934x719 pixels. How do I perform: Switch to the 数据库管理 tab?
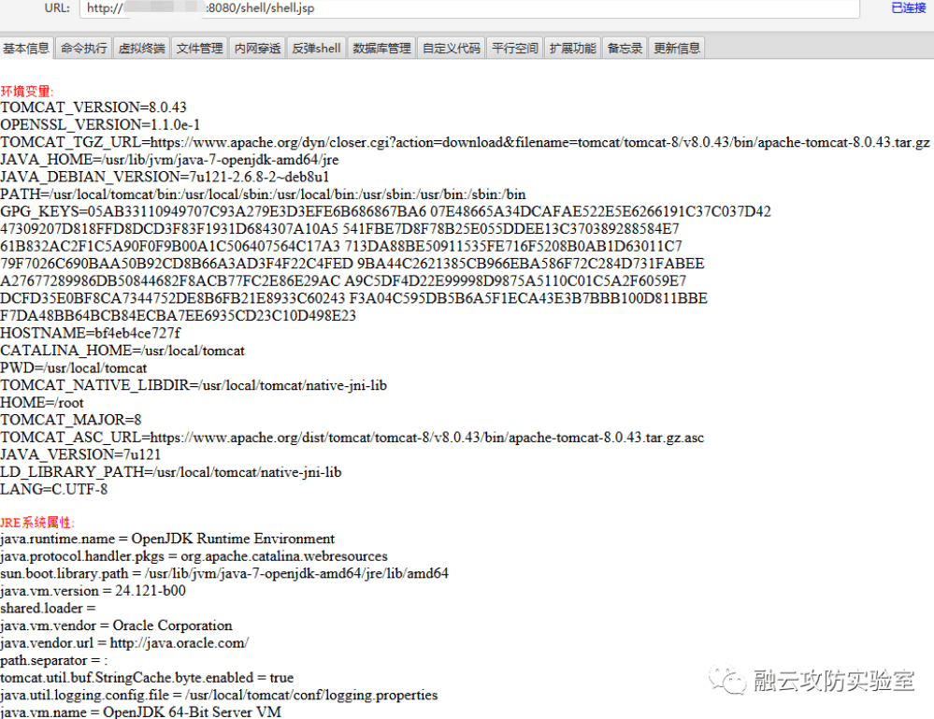(x=381, y=48)
